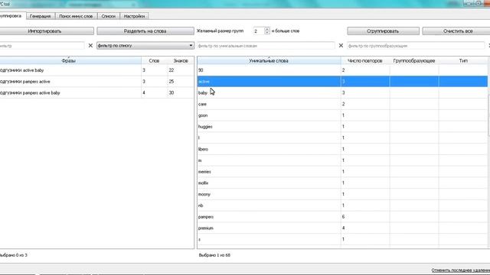
Task: Select the unique word 'moony'
Action: pyautogui.click(x=342, y=194)
